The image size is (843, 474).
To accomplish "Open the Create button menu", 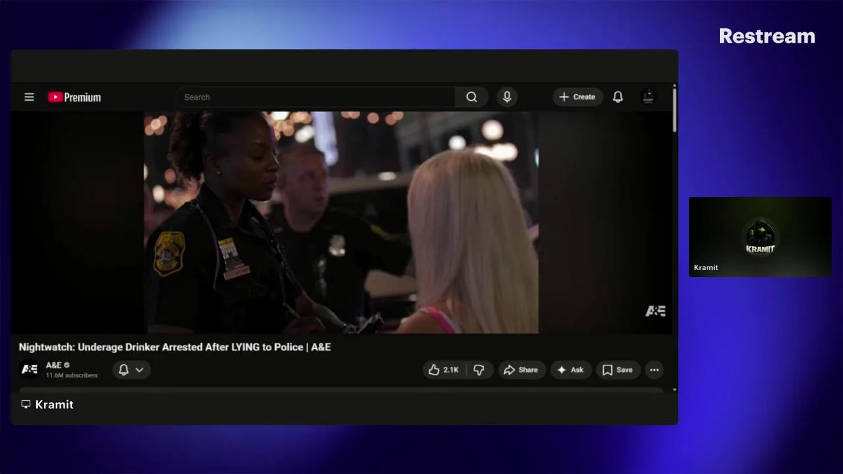I will (578, 97).
